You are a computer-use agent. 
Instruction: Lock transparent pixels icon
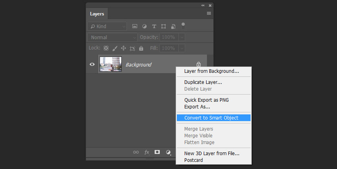[106, 48]
